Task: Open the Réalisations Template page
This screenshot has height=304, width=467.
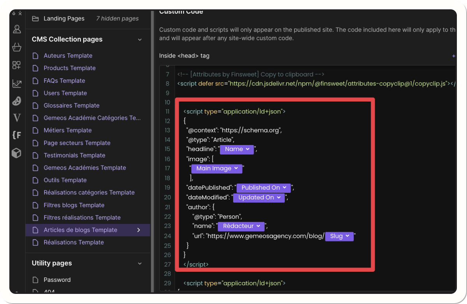Action: (x=74, y=242)
